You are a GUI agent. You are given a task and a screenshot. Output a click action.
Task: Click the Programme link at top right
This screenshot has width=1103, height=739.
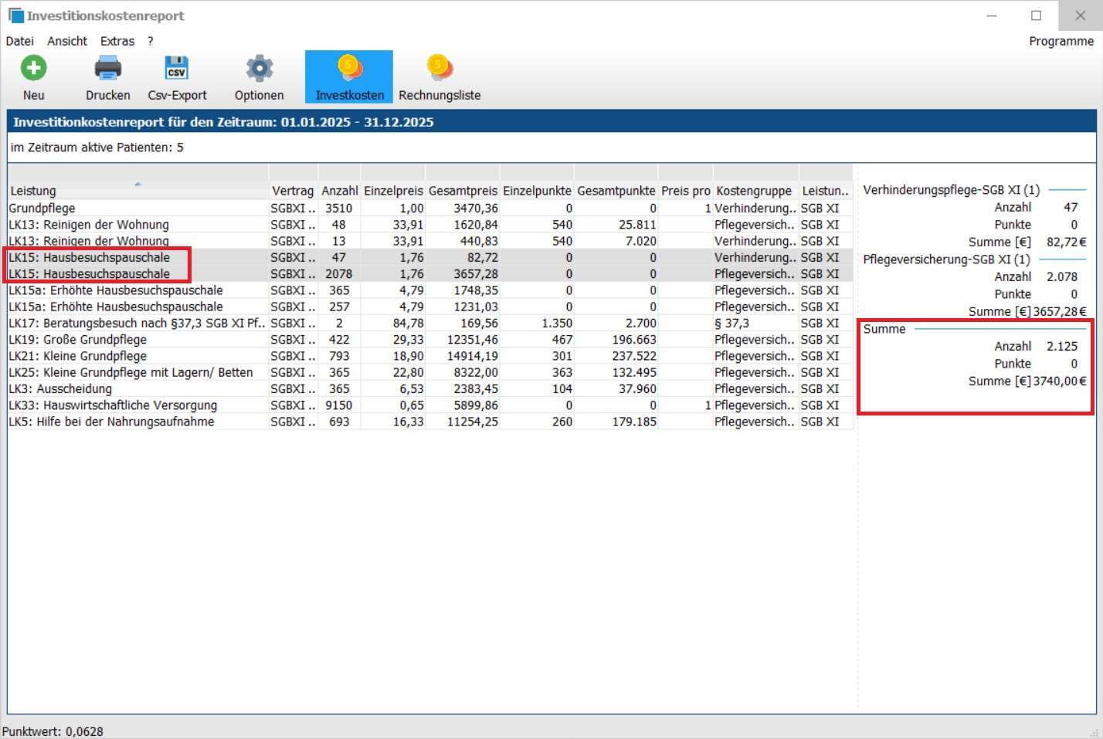(1061, 41)
